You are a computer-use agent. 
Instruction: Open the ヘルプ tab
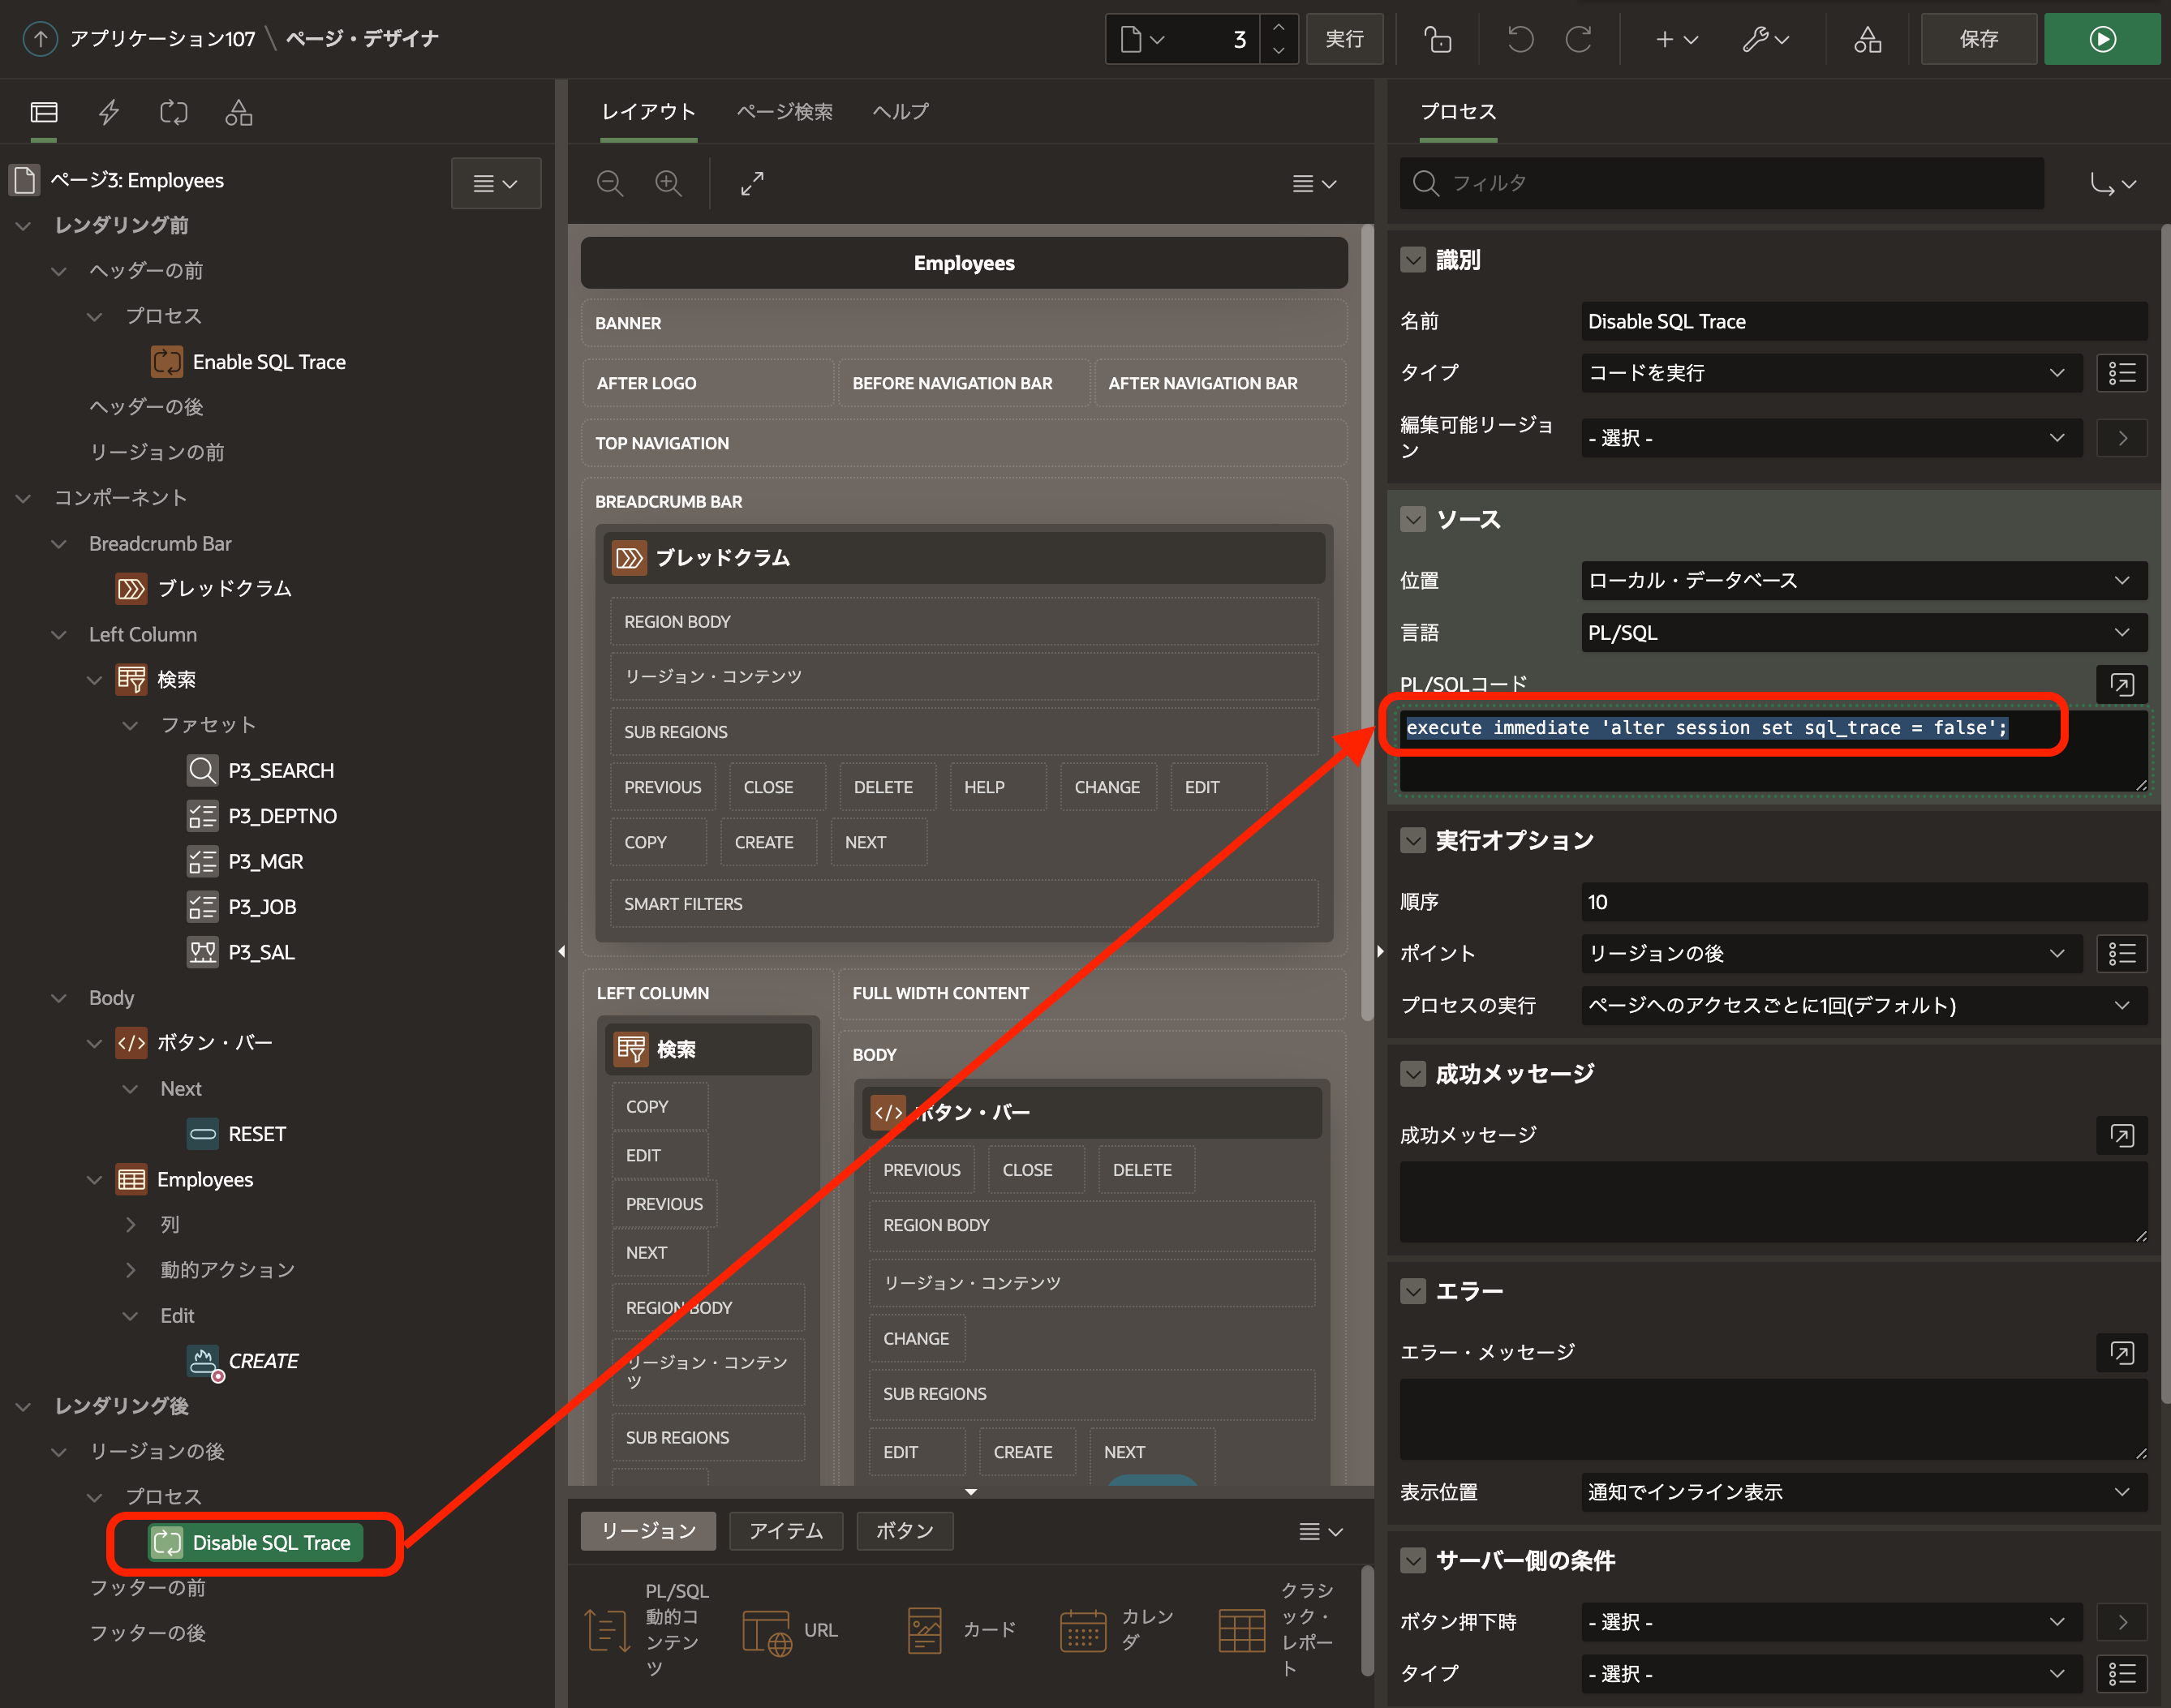901,112
